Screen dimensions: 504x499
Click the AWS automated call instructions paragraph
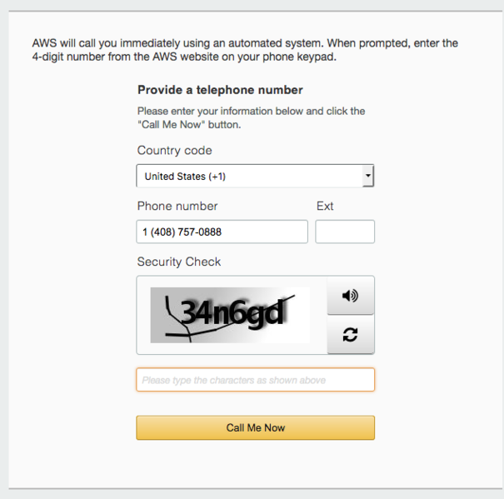click(245, 50)
